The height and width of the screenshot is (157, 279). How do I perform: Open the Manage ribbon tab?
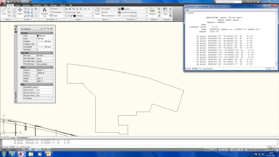(53, 5)
